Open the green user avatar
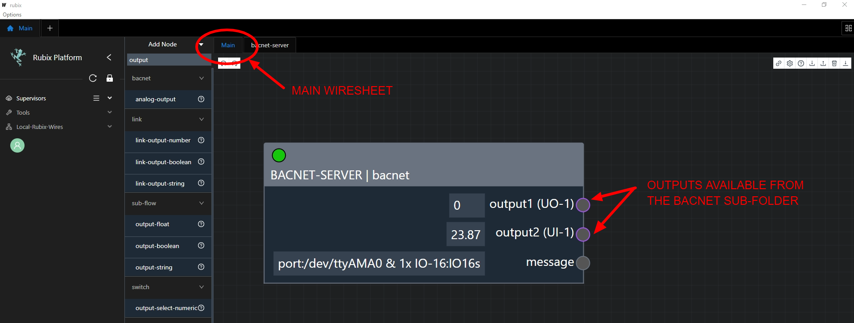This screenshot has width=854, height=323. pyautogui.click(x=17, y=145)
